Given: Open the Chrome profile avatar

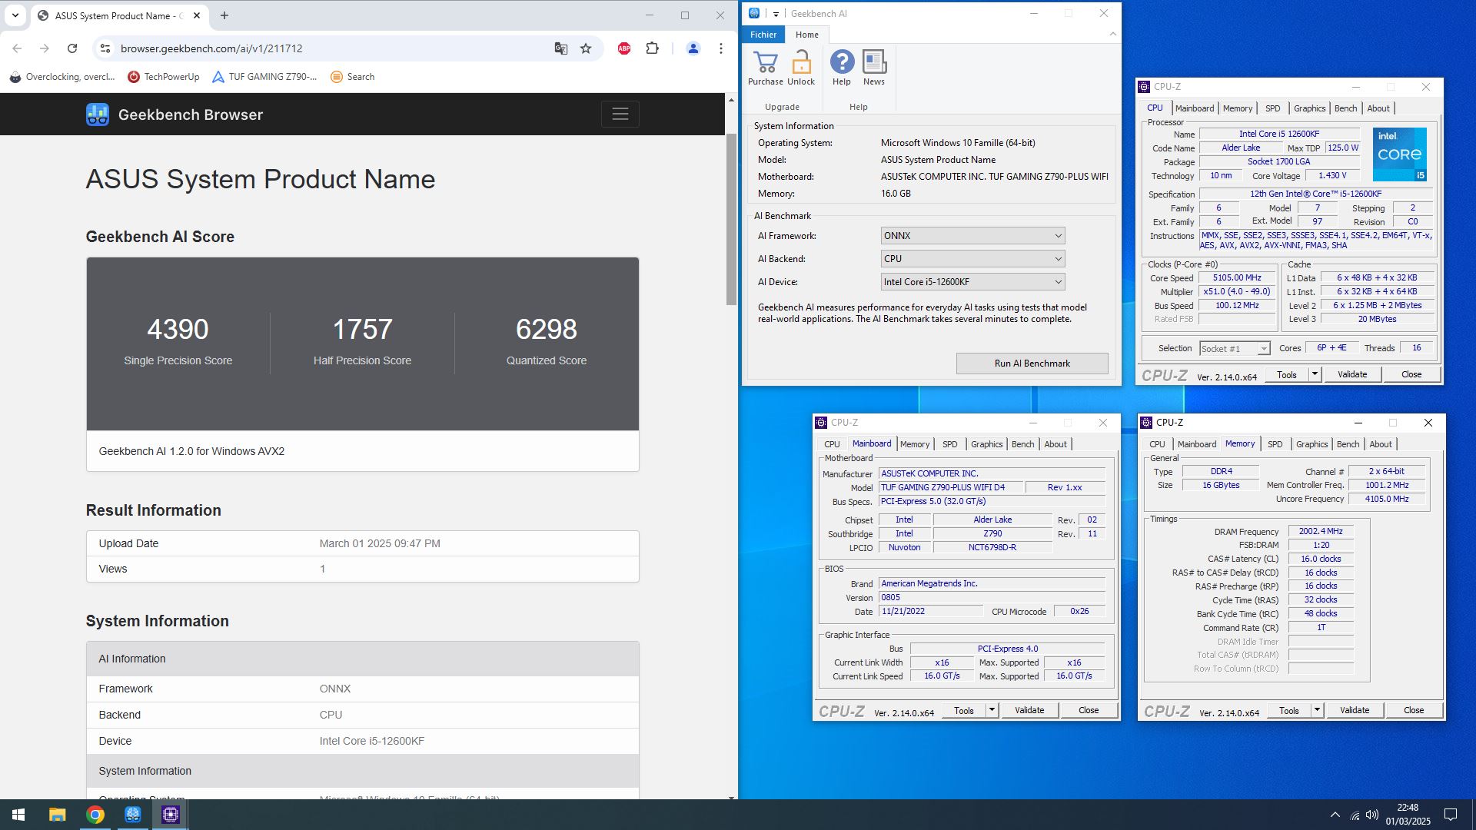Looking at the screenshot, I should click(693, 48).
